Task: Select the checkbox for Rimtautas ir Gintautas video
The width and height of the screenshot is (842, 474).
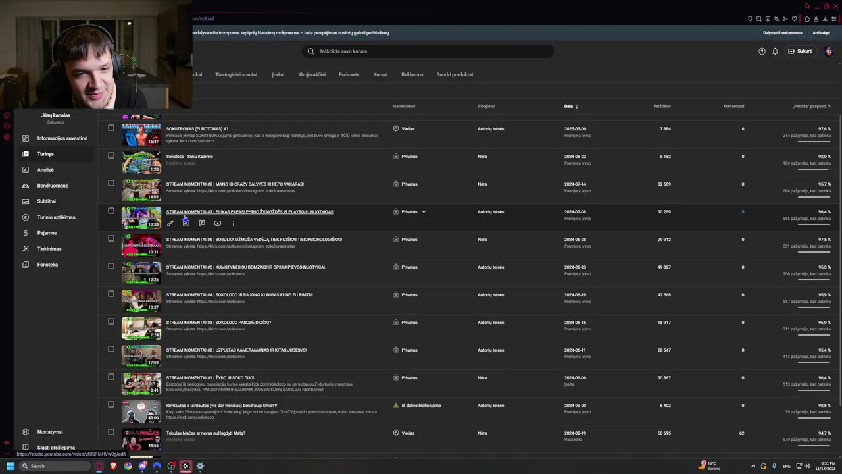Action: tap(111, 405)
